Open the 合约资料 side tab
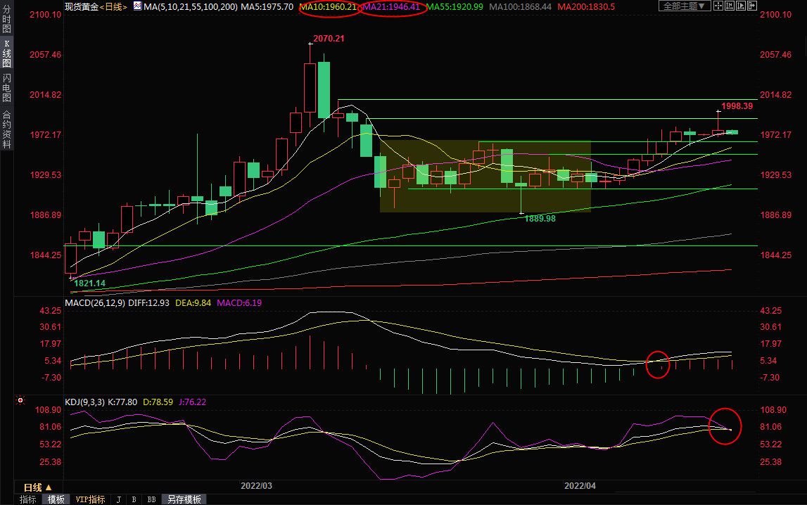807x505 pixels. coord(6,129)
